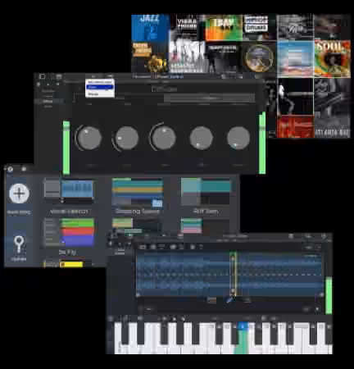
Task: Click the fourth knob in the effect window
Action: tap(202, 138)
